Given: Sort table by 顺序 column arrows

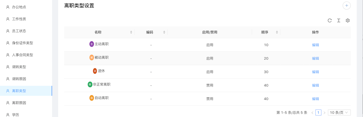Looking at the screenshot, I should (x=277, y=32).
